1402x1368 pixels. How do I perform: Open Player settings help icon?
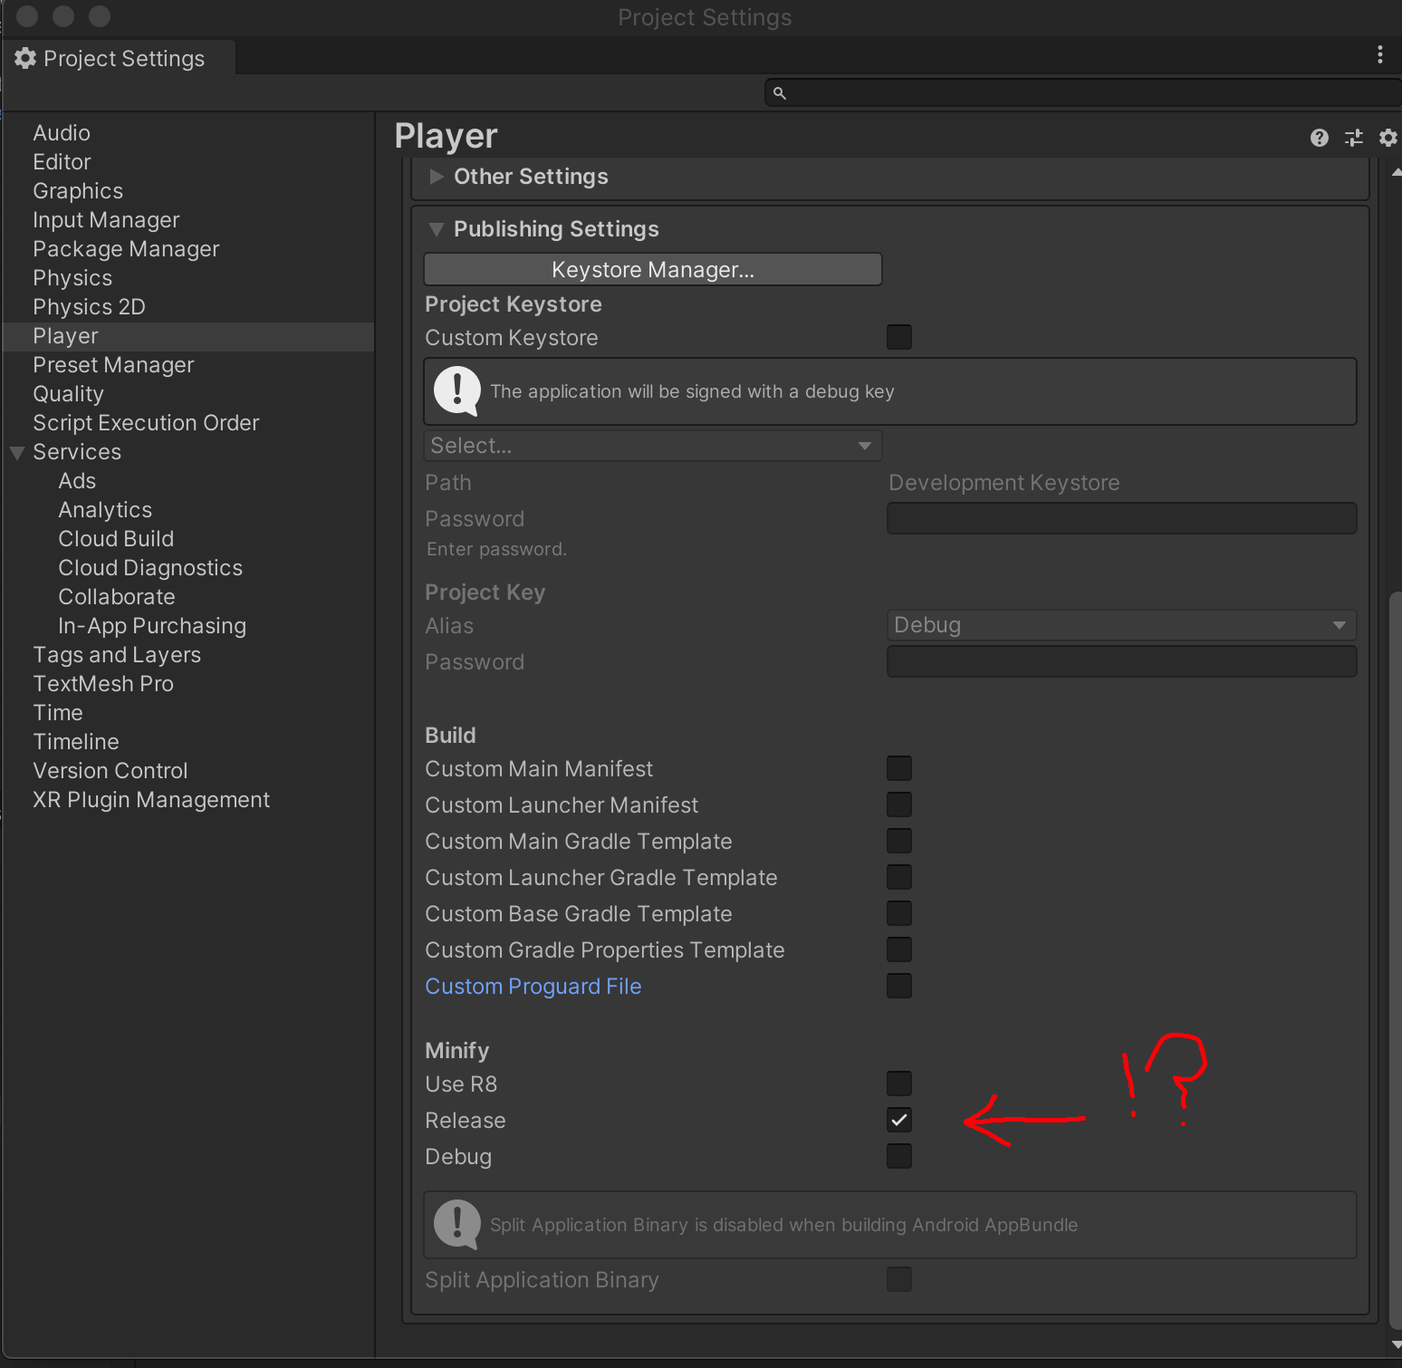[1319, 138]
